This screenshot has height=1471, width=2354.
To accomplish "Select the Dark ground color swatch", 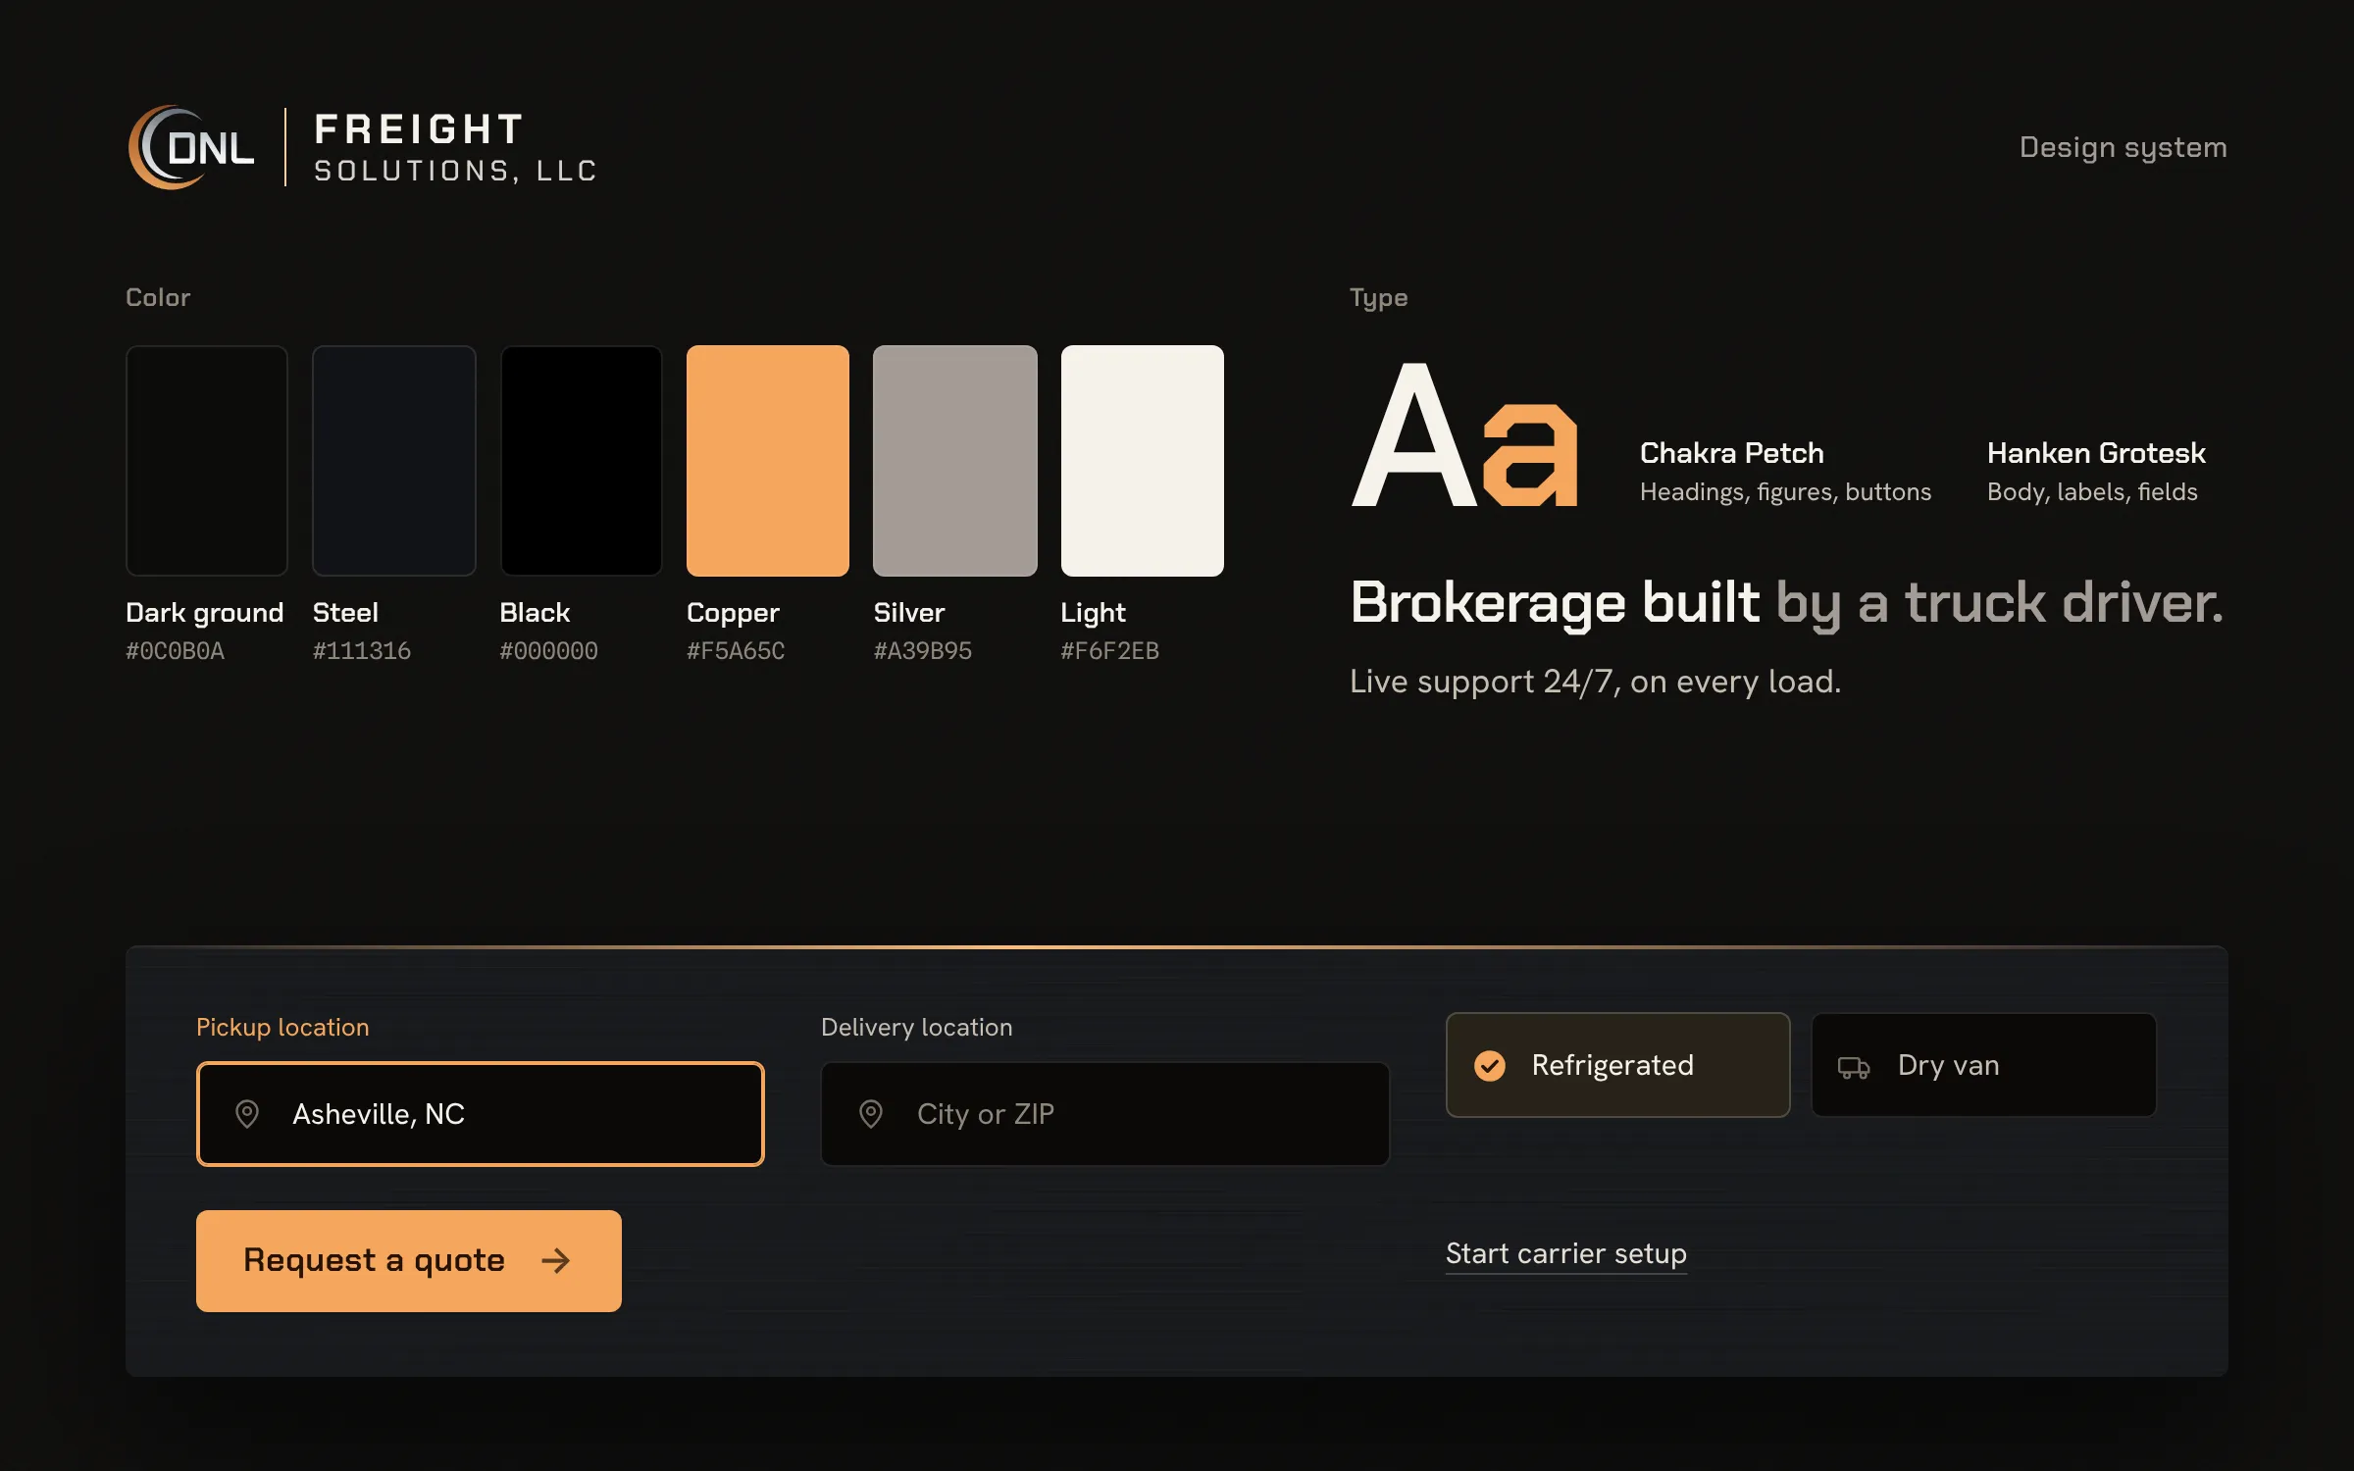I will (206, 461).
